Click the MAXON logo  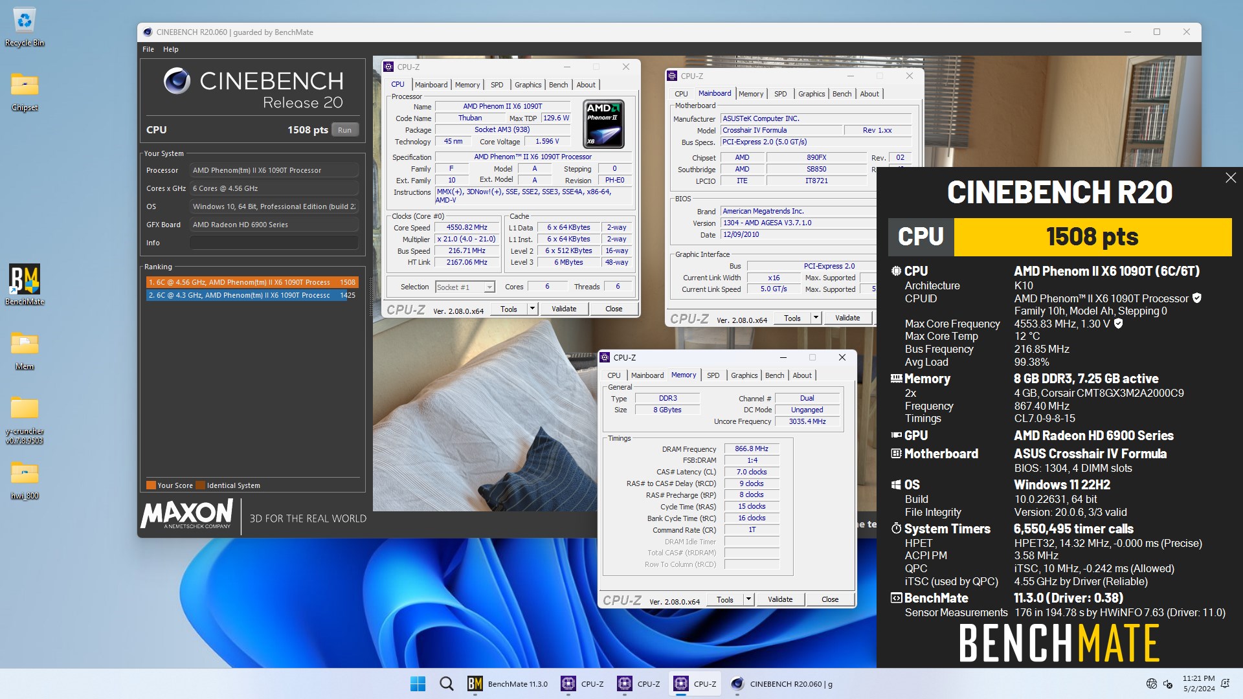(x=186, y=515)
